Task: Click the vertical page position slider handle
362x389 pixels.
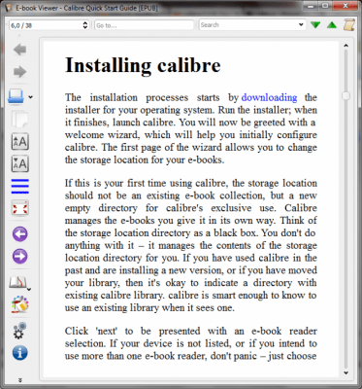Action: 346,96
